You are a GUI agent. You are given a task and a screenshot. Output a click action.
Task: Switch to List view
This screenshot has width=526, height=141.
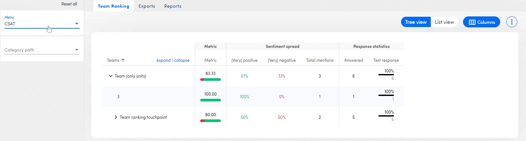tap(444, 22)
